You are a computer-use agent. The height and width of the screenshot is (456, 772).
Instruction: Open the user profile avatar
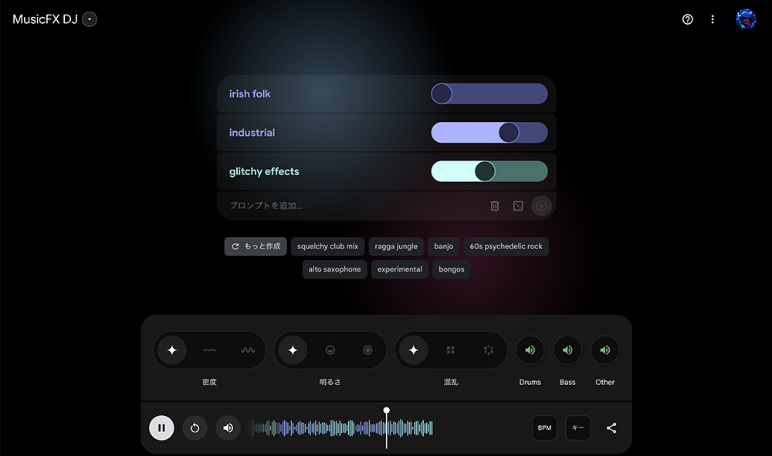pyautogui.click(x=746, y=19)
